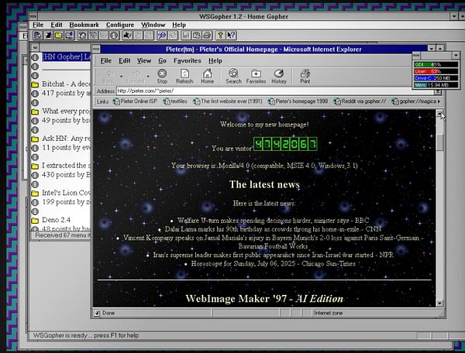Click the magnifier Find icon in WSGopher toolbar
Viewport: 465px width, 353px height.
(x=162, y=36)
